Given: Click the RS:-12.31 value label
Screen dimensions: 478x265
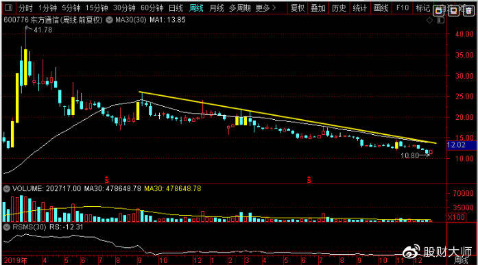Looking at the screenshot, I should (x=66, y=227).
